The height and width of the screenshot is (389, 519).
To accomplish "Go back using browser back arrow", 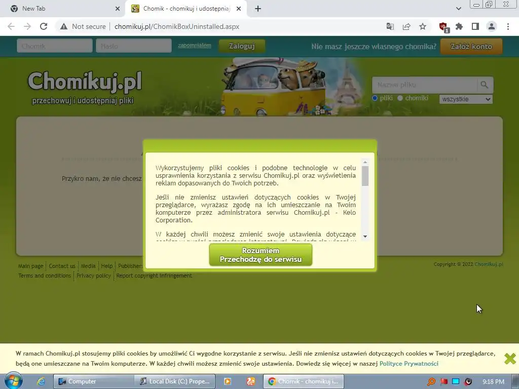I will pos(11,26).
